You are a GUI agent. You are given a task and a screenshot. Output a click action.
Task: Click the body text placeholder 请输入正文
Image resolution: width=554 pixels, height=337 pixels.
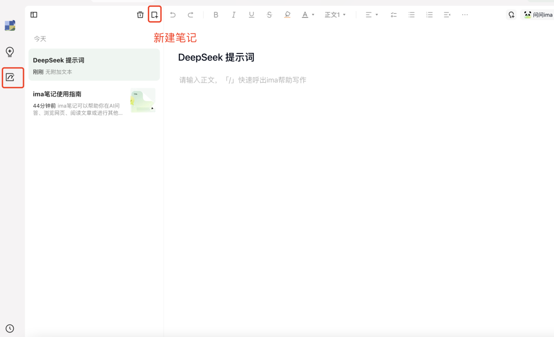242,80
